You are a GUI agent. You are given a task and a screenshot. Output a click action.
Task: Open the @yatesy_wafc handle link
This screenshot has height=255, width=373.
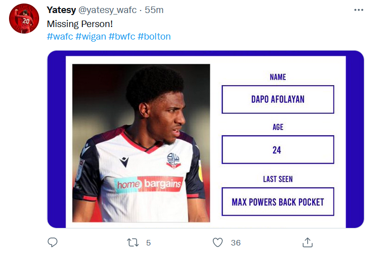[x=107, y=10]
